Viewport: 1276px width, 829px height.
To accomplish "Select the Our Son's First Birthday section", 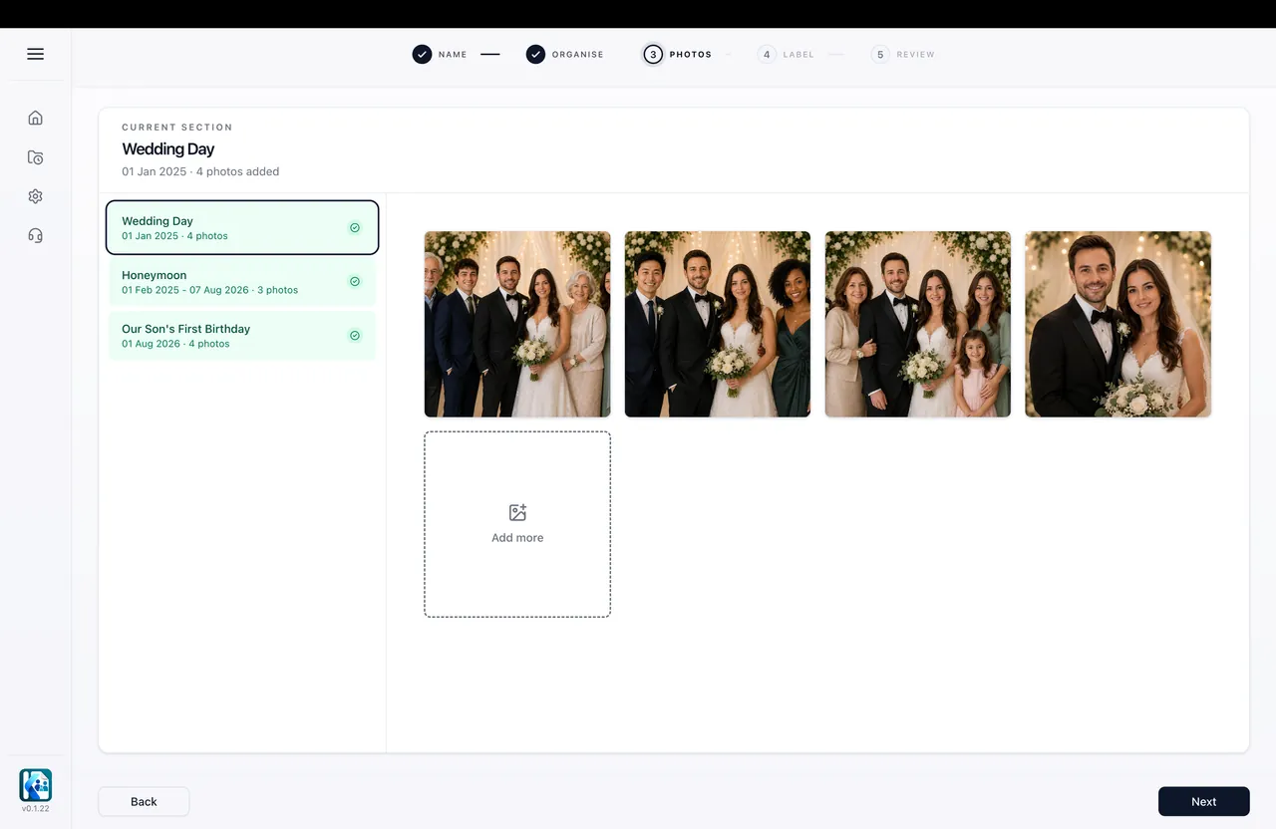I will (x=242, y=336).
